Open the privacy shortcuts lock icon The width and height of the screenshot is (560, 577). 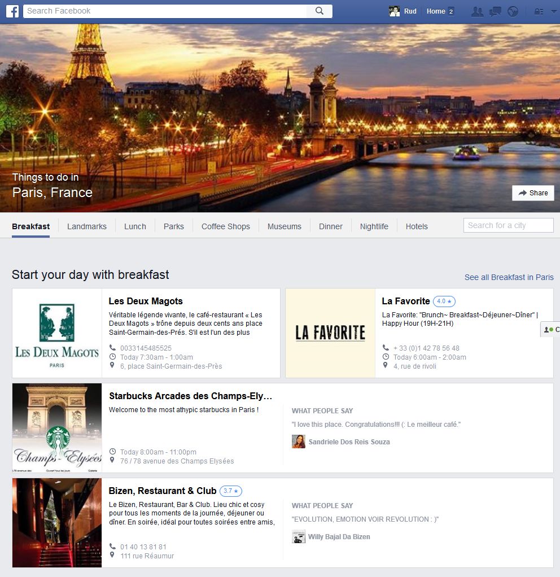539,11
